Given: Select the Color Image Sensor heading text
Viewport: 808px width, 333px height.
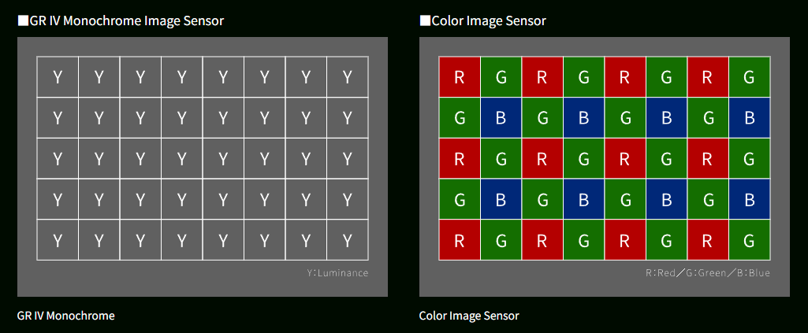Looking at the screenshot, I should coord(489,21).
